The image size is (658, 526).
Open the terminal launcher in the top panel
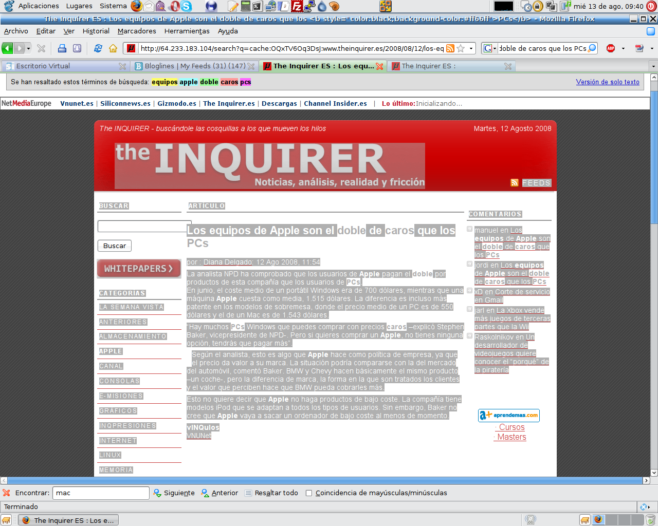pyautogui.click(x=258, y=6)
